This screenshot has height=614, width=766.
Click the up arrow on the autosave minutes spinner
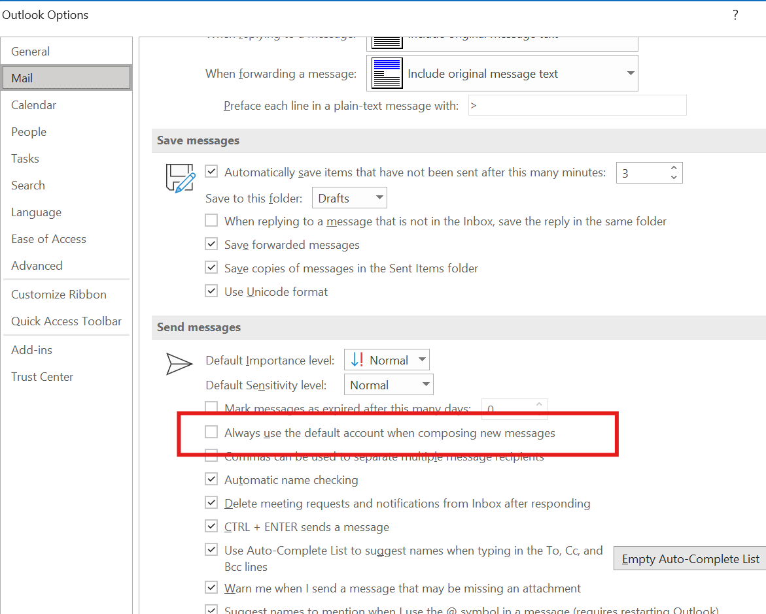674,168
